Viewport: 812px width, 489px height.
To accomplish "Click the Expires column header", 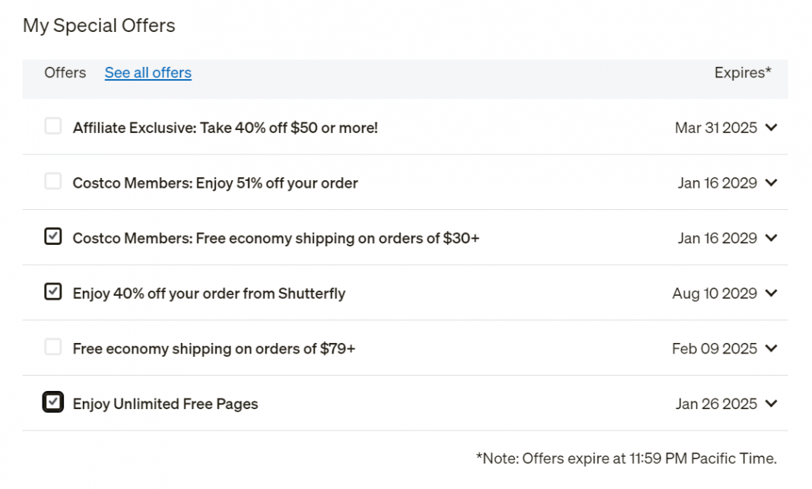I will tap(743, 72).
